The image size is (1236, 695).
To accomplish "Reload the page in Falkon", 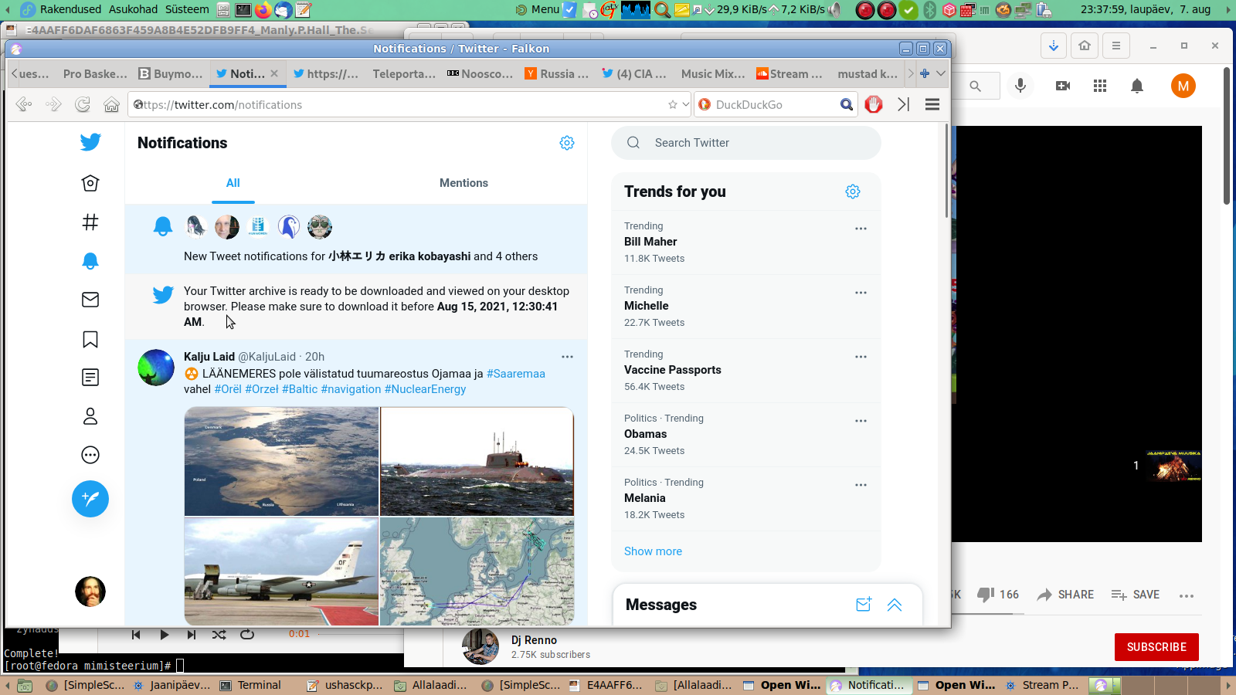I will tap(83, 104).
